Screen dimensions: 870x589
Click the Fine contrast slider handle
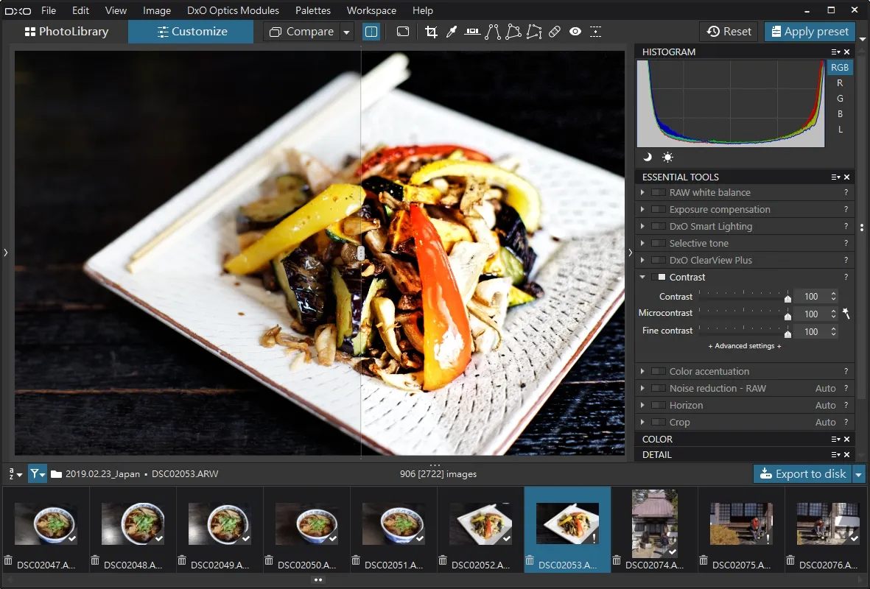coord(787,334)
